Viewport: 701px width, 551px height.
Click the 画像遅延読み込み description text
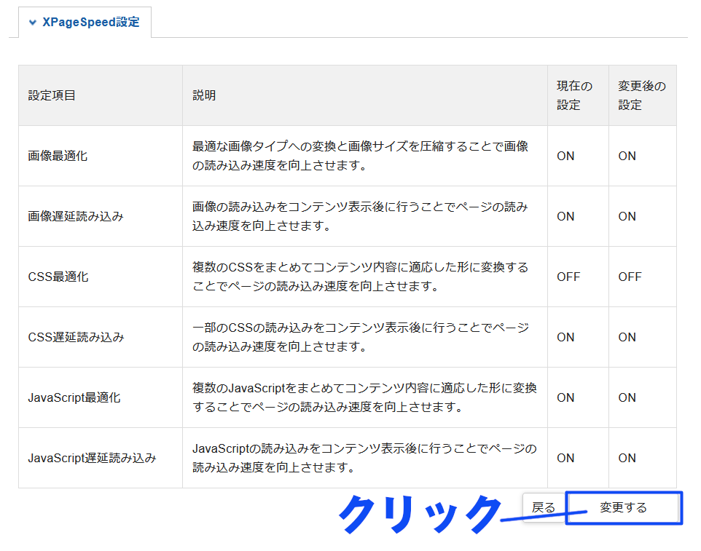360,217
